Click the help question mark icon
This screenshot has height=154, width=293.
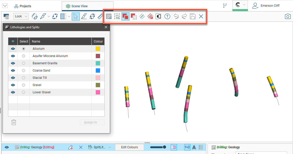[167, 17]
